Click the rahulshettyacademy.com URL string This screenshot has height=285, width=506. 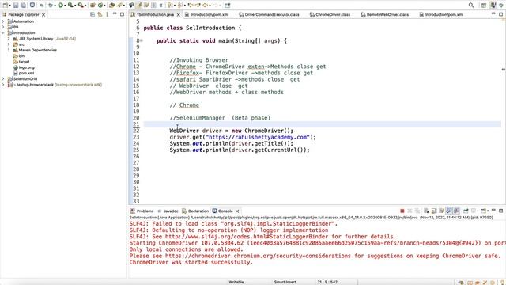(259, 137)
